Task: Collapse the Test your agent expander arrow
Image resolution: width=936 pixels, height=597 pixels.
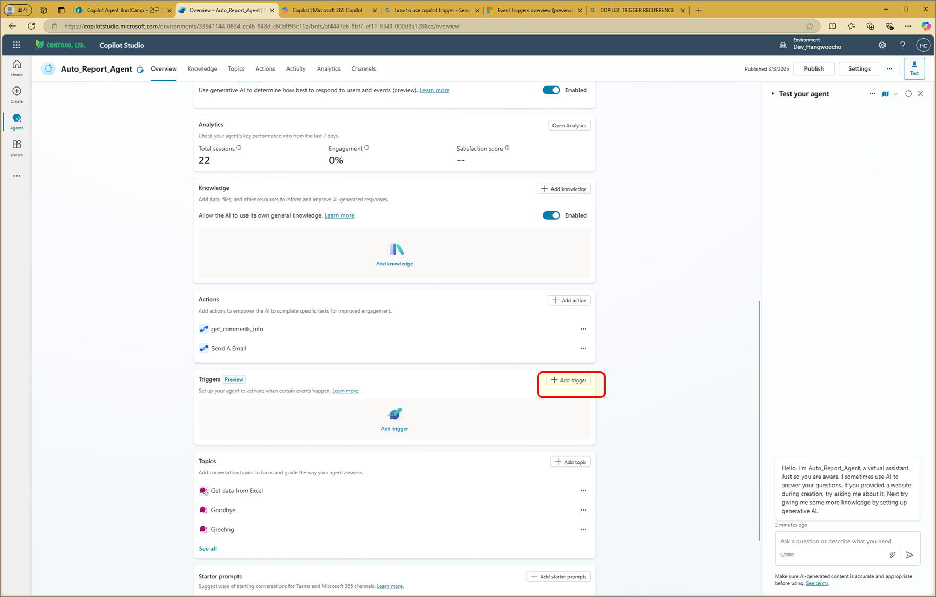Action: point(773,94)
